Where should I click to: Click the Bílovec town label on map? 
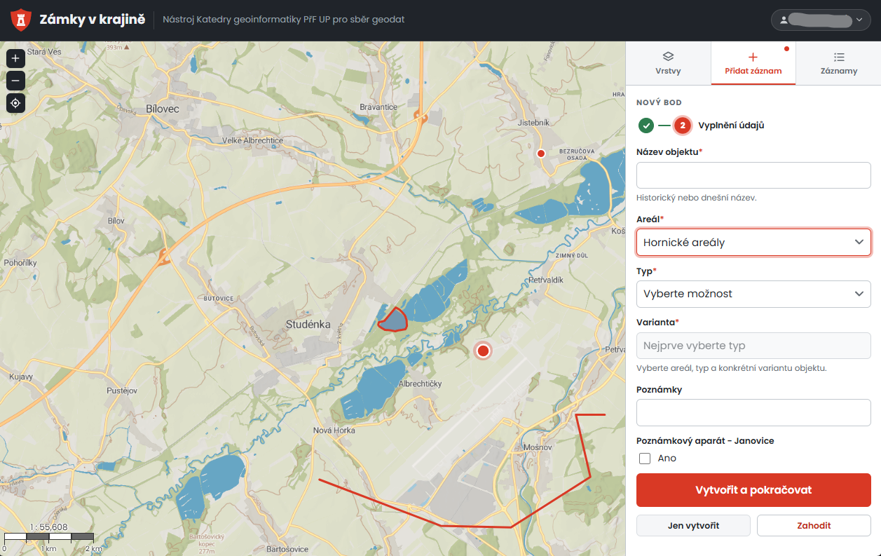[x=163, y=109]
